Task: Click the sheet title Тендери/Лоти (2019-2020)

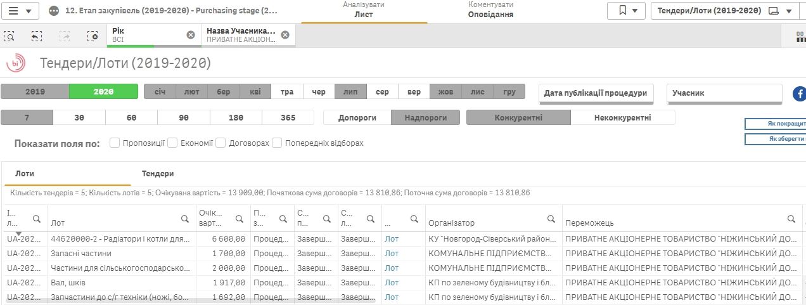Action: (x=125, y=63)
